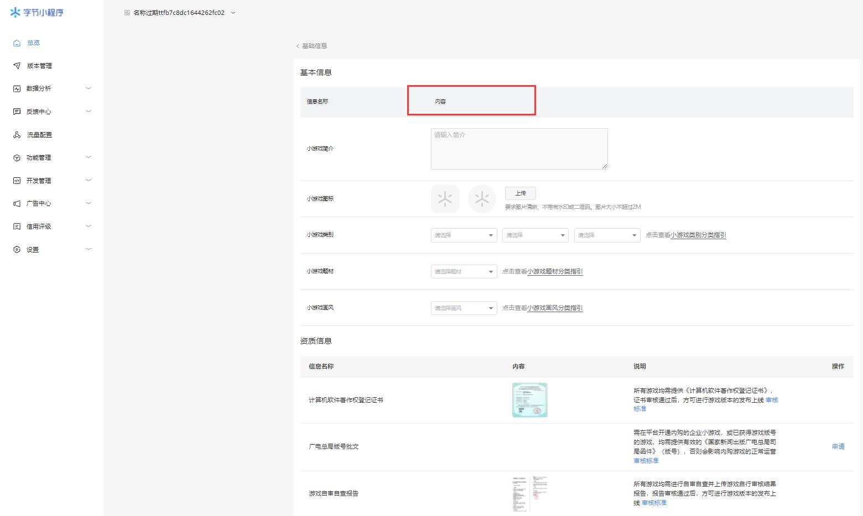Click the 上传 upload button
The image size is (863, 516).
point(520,193)
